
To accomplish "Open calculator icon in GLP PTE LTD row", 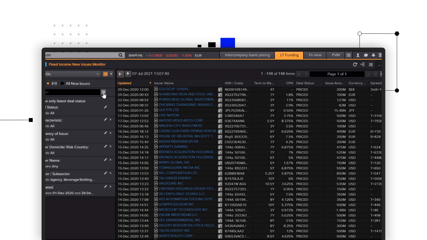I will click(x=220, y=110).
